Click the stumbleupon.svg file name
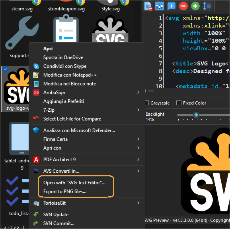Viewport: 230px width, 229px height. (x=66, y=9)
